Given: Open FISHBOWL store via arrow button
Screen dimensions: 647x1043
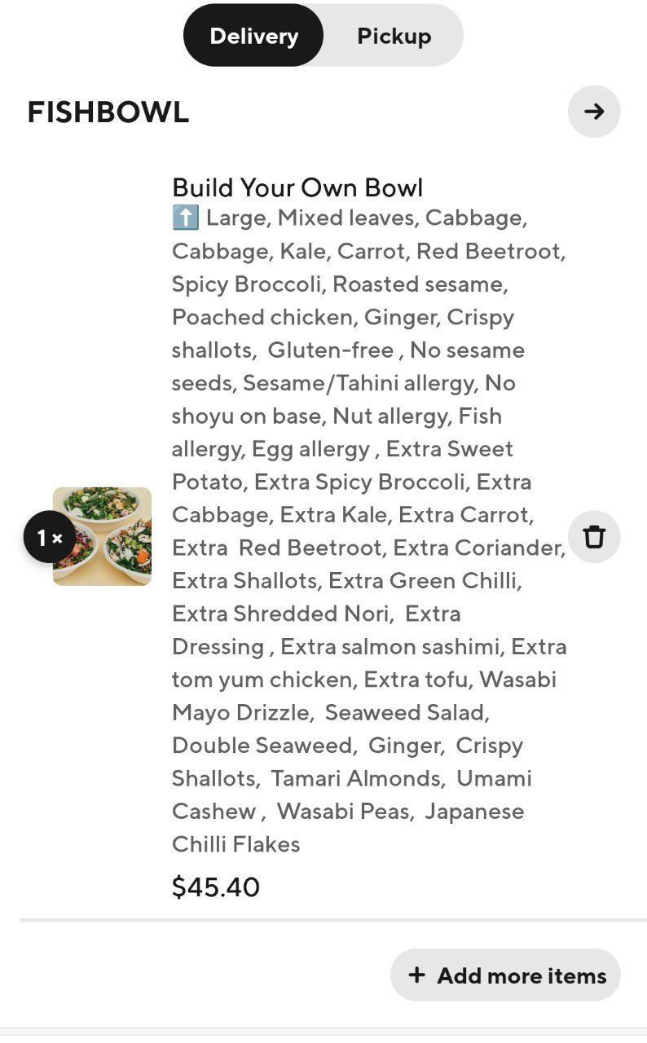Looking at the screenshot, I should [594, 112].
